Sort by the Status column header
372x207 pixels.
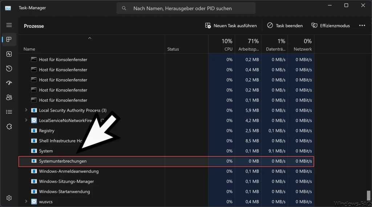(173, 49)
